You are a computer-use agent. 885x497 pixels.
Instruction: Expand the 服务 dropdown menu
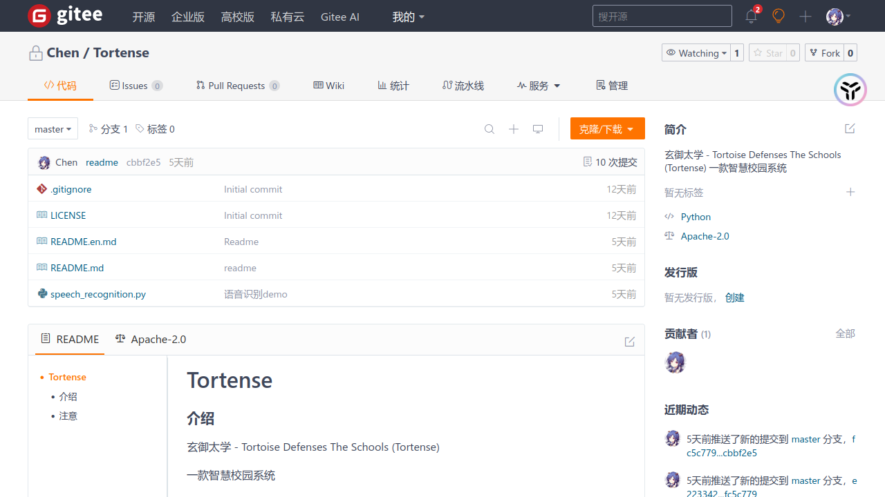(x=539, y=86)
